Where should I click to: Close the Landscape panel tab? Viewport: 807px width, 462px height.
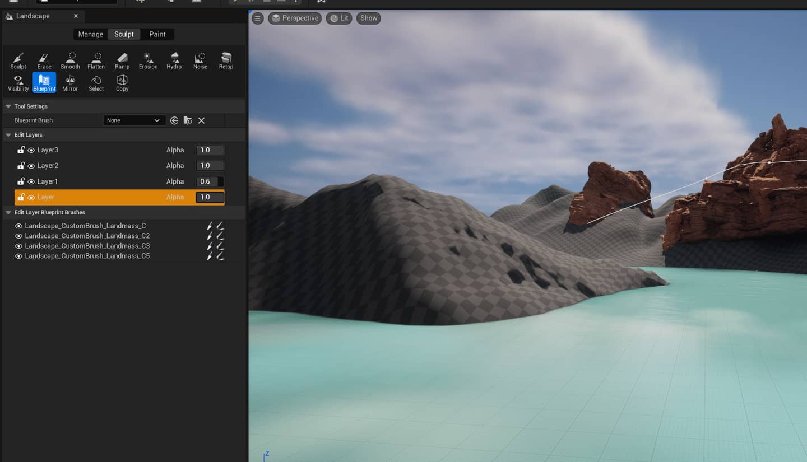(x=76, y=16)
